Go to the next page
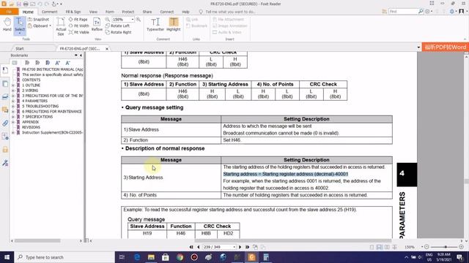The image size is (469, 263). coord(240,247)
